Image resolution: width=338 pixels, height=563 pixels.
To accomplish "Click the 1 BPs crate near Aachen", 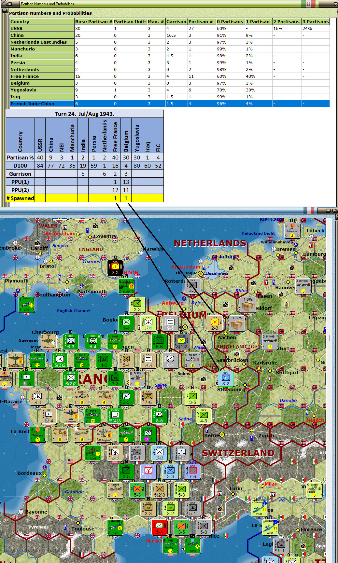I will (237, 323).
